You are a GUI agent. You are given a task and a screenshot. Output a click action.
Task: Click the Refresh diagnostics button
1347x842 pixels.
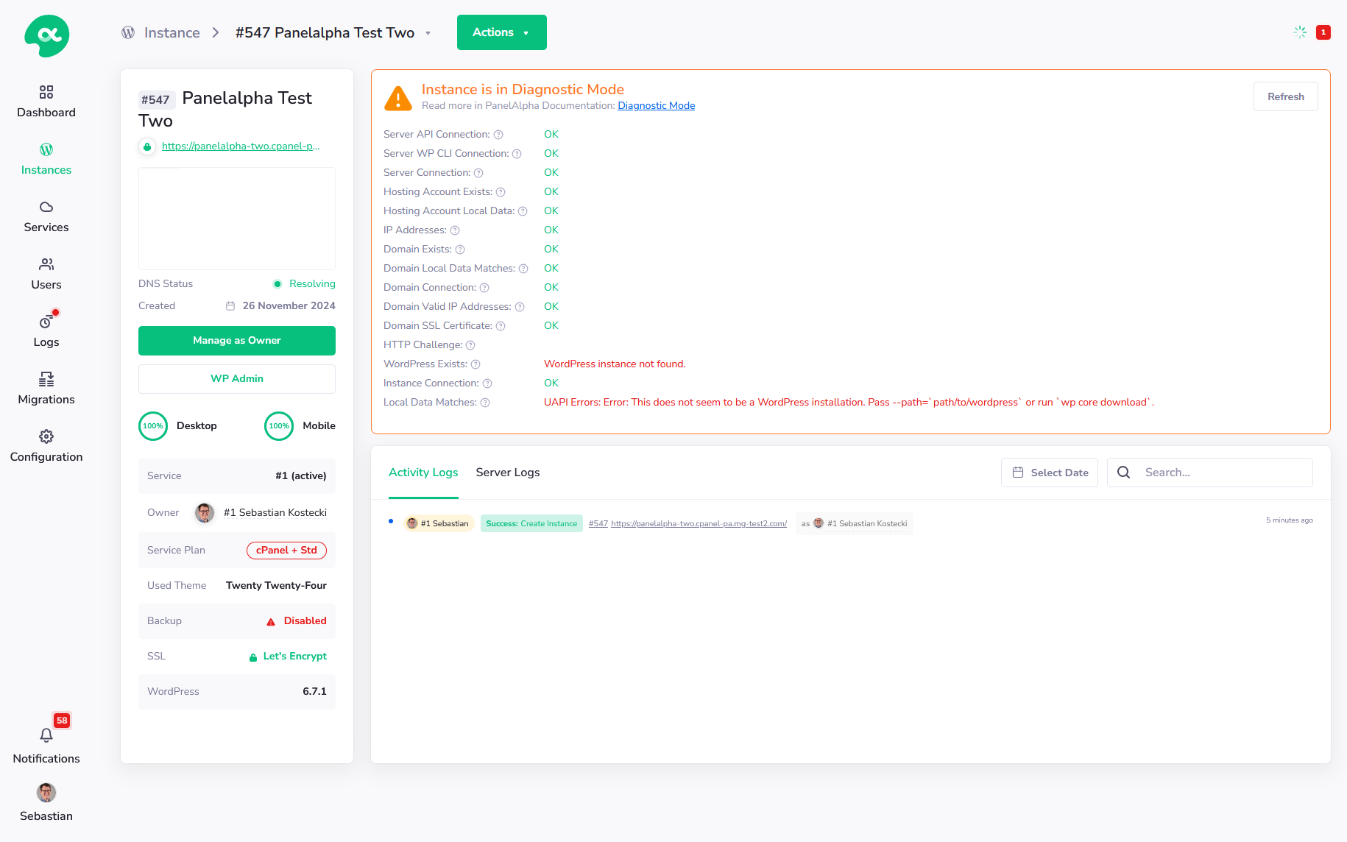click(x=1285, y=96)
